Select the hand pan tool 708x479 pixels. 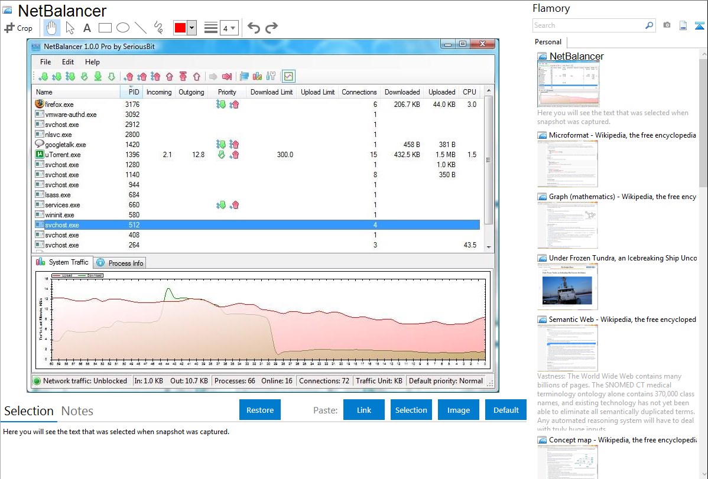click(x=51, y=28)
